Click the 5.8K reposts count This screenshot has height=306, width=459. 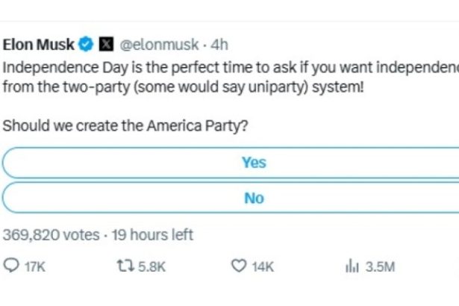[152, 266]
